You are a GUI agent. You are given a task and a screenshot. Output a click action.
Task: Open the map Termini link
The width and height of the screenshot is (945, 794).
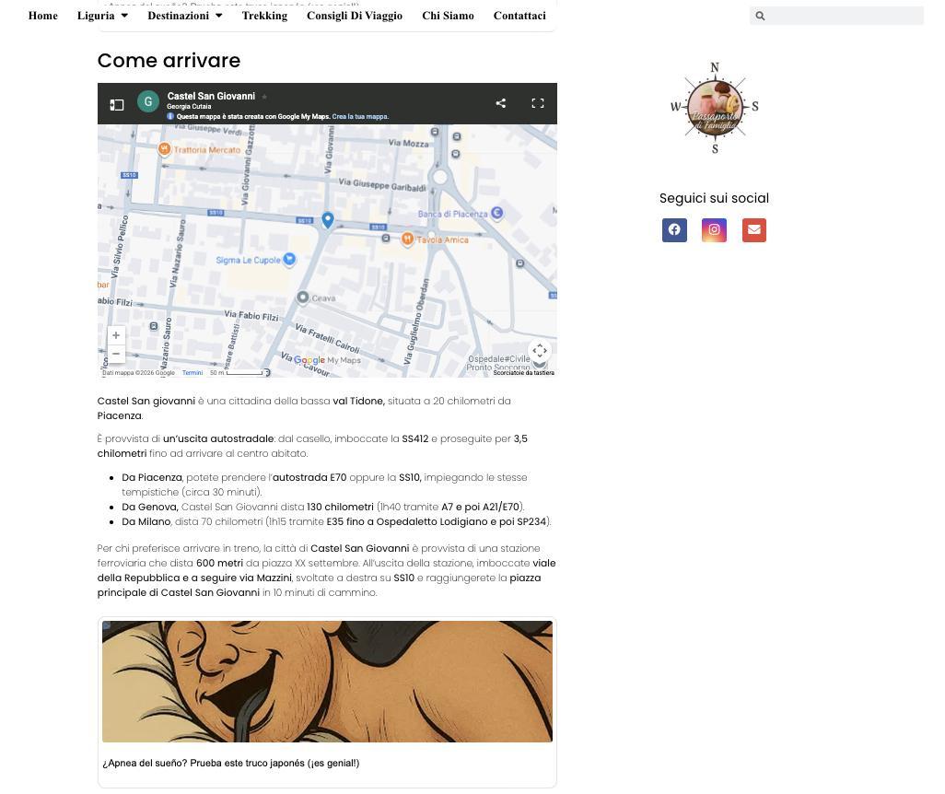[x=192, y=372]
